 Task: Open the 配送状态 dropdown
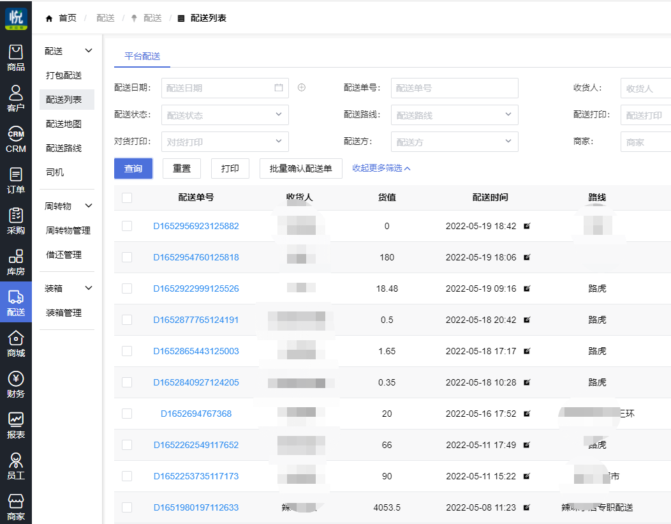(x=225, y=115)
